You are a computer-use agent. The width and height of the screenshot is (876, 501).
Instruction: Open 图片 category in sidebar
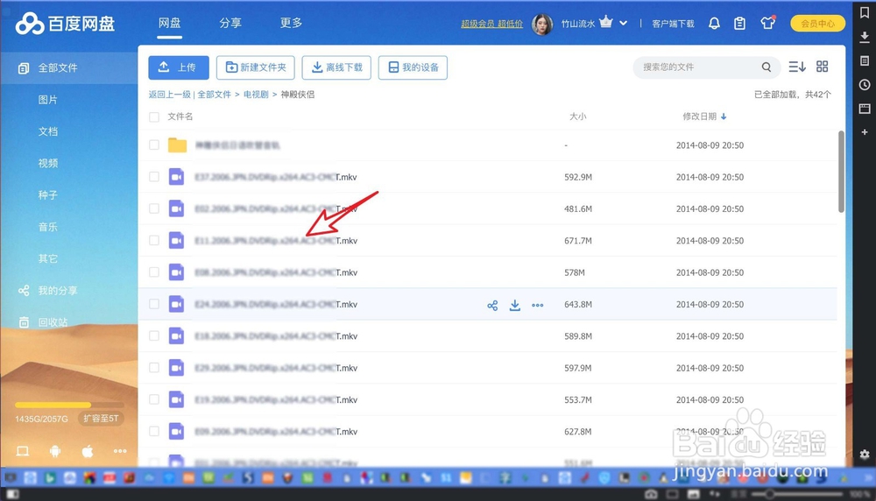click(48, 100)
